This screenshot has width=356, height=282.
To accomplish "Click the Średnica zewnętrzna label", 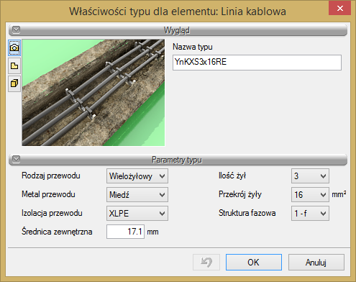I will coord(57,232).
